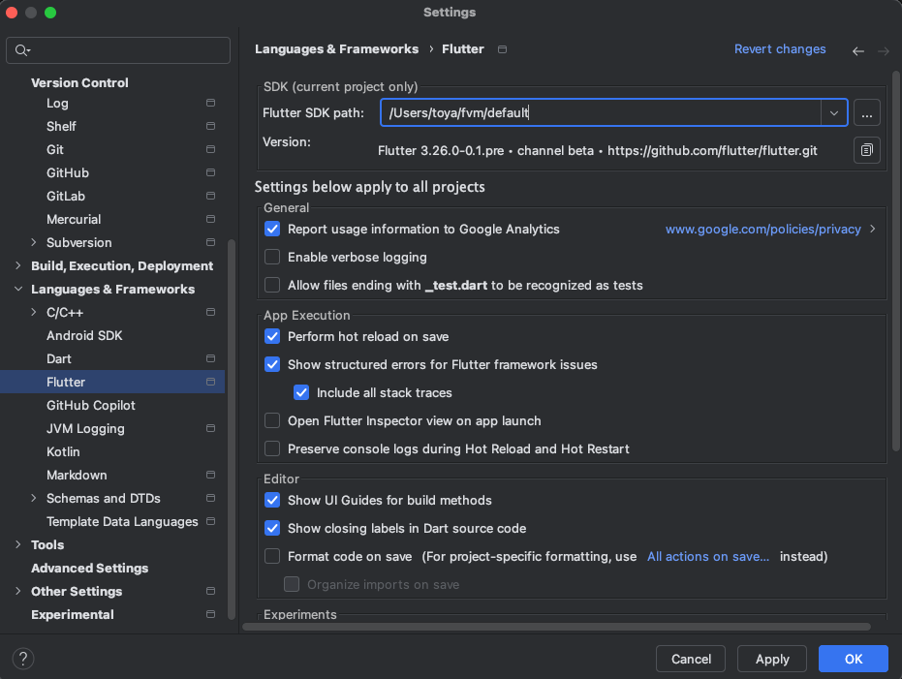Click project icon next to Experimental

coord(210,615)
